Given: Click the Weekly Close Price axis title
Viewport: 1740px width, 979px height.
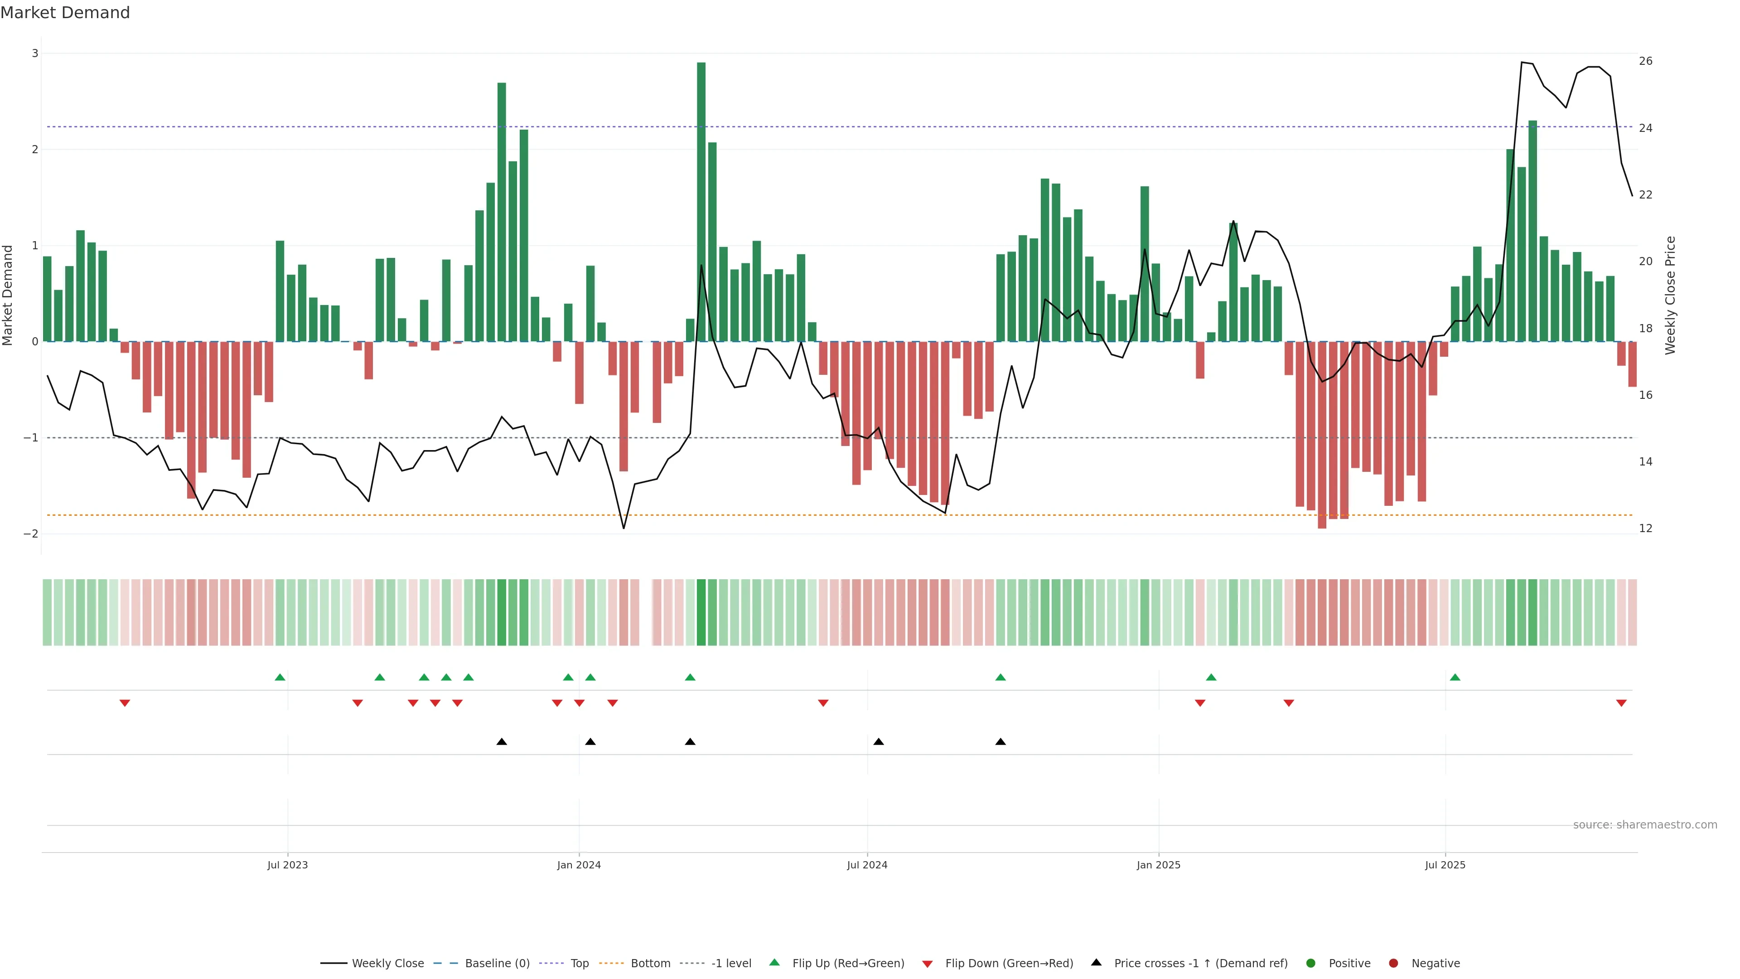Looking at the screenshot, I should (1670, 295).
